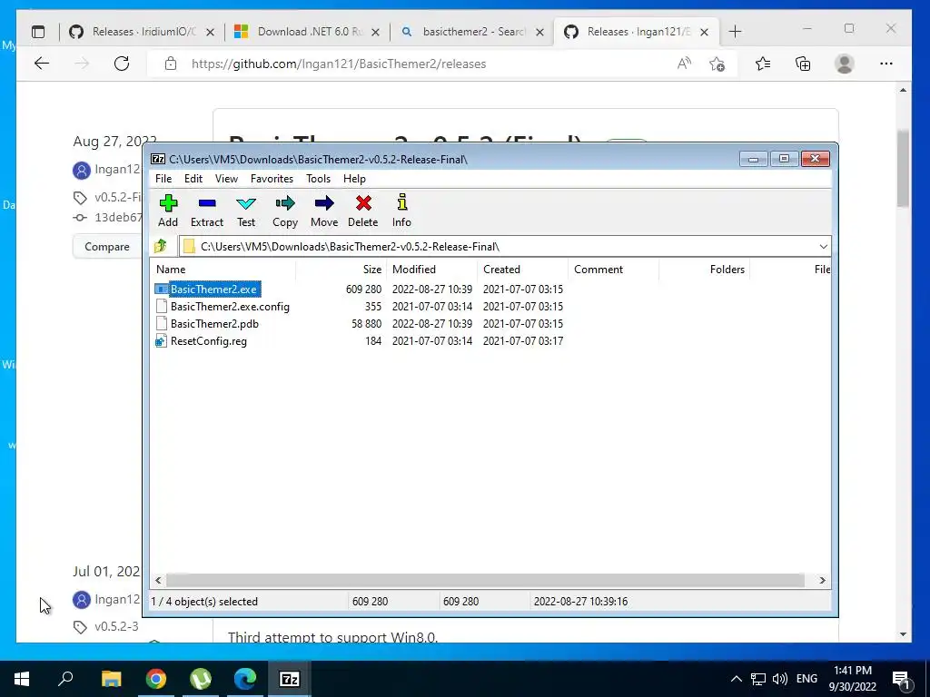The image size is (930, 697).
Task: Open Edge Settings and more menu
Action: (x=886, y=64)
